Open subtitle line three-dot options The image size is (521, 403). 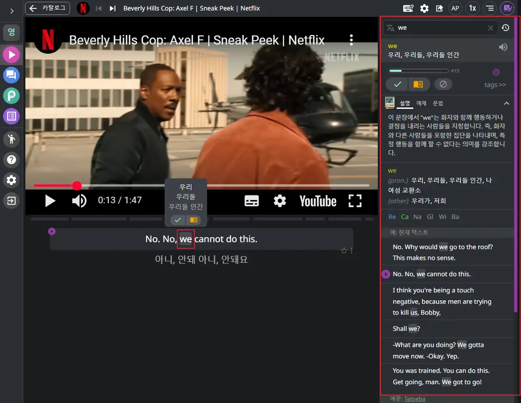[351, 250]
